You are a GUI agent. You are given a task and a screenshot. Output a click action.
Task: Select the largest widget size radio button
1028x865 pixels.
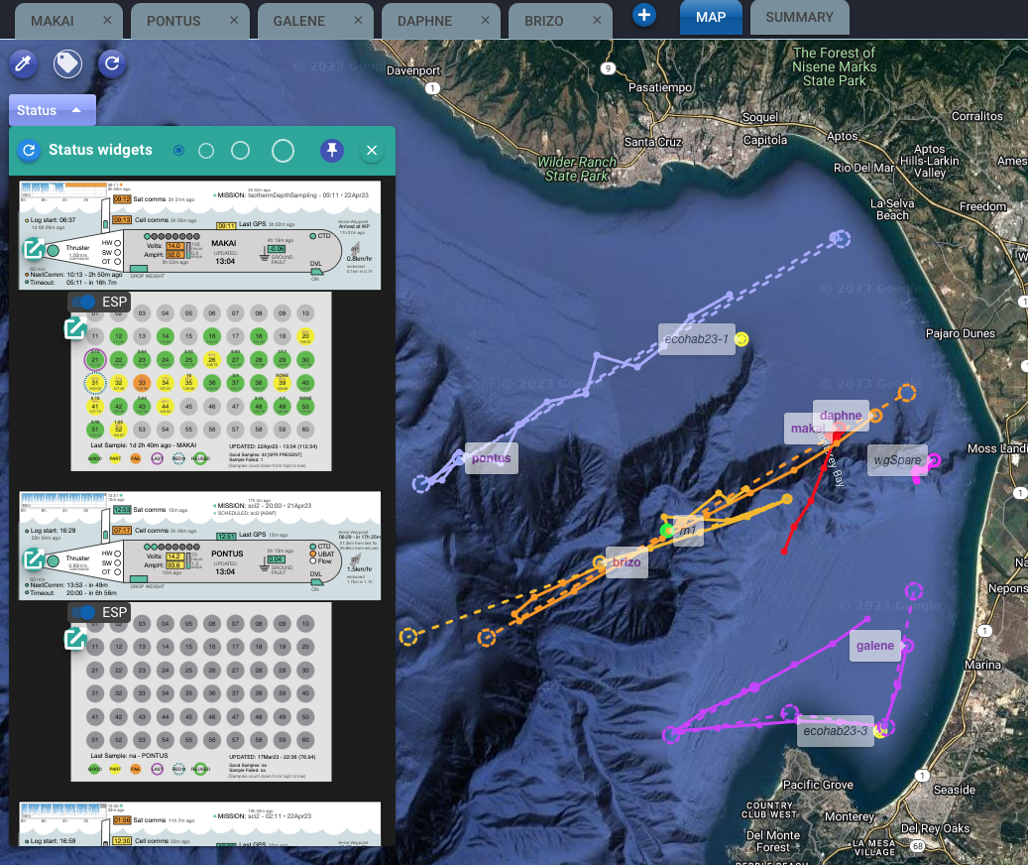(x=283, y=151)
